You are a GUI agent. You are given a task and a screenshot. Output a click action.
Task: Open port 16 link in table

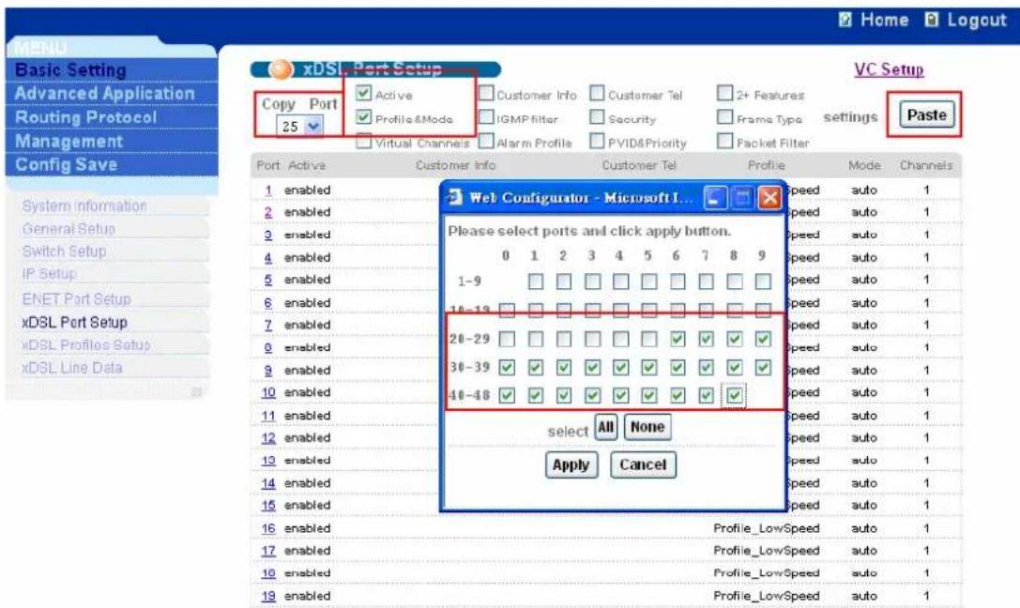pos(268,528)
